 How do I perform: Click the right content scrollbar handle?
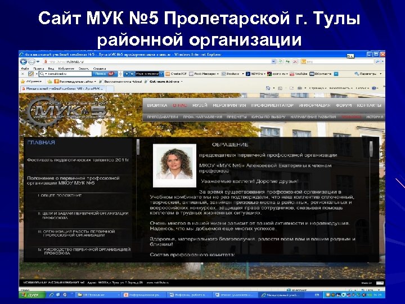[371, 149]
